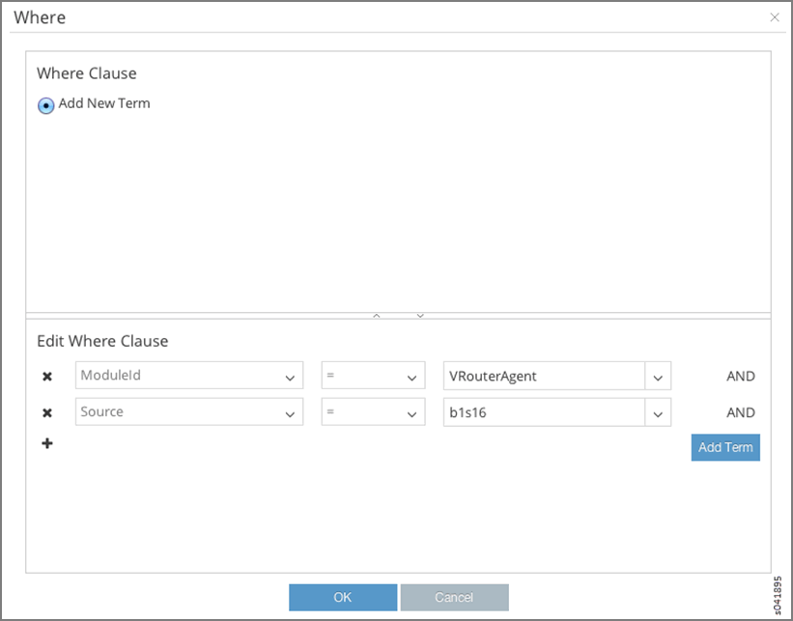The image size is (793, 621).
Task: Select the Add New Term radio button
Action: [45, 105]
